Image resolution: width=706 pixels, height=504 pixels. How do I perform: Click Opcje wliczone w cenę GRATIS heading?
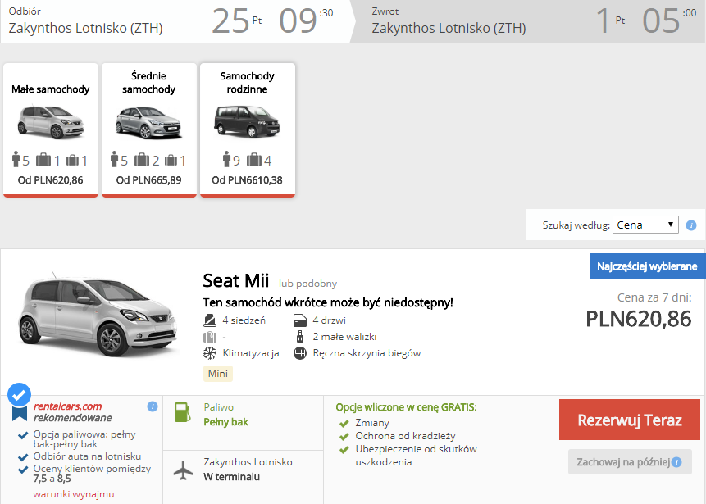point(406,407)
